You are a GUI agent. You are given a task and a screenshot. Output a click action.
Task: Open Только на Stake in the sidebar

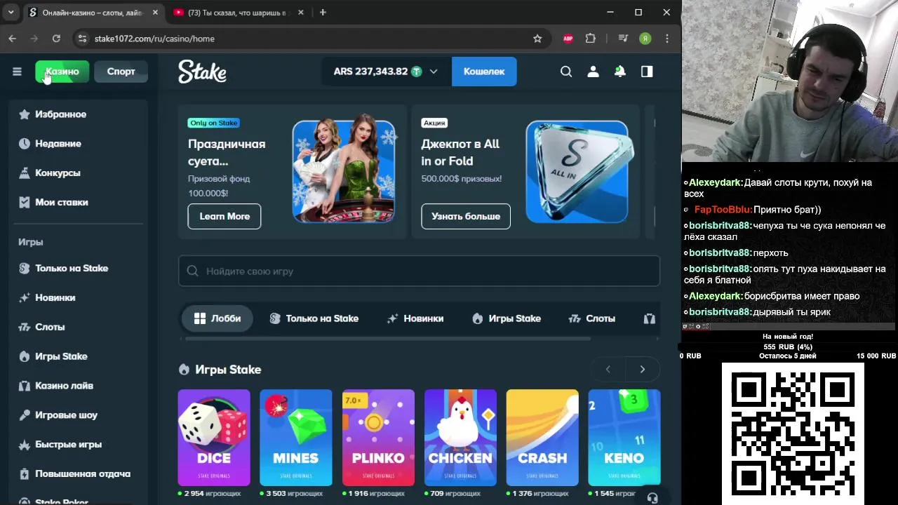click(x=79, y=269)
